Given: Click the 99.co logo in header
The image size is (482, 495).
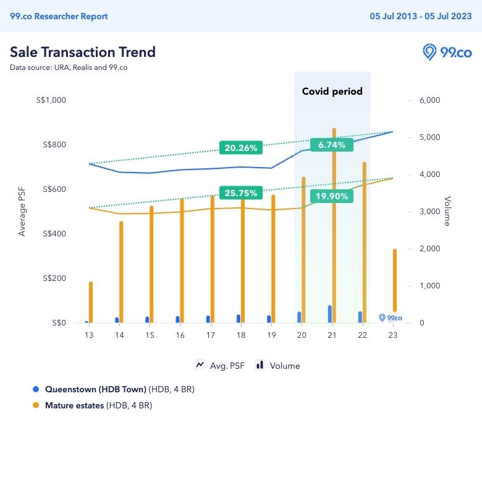Looking at the screenshot, I should coord(447,52).
